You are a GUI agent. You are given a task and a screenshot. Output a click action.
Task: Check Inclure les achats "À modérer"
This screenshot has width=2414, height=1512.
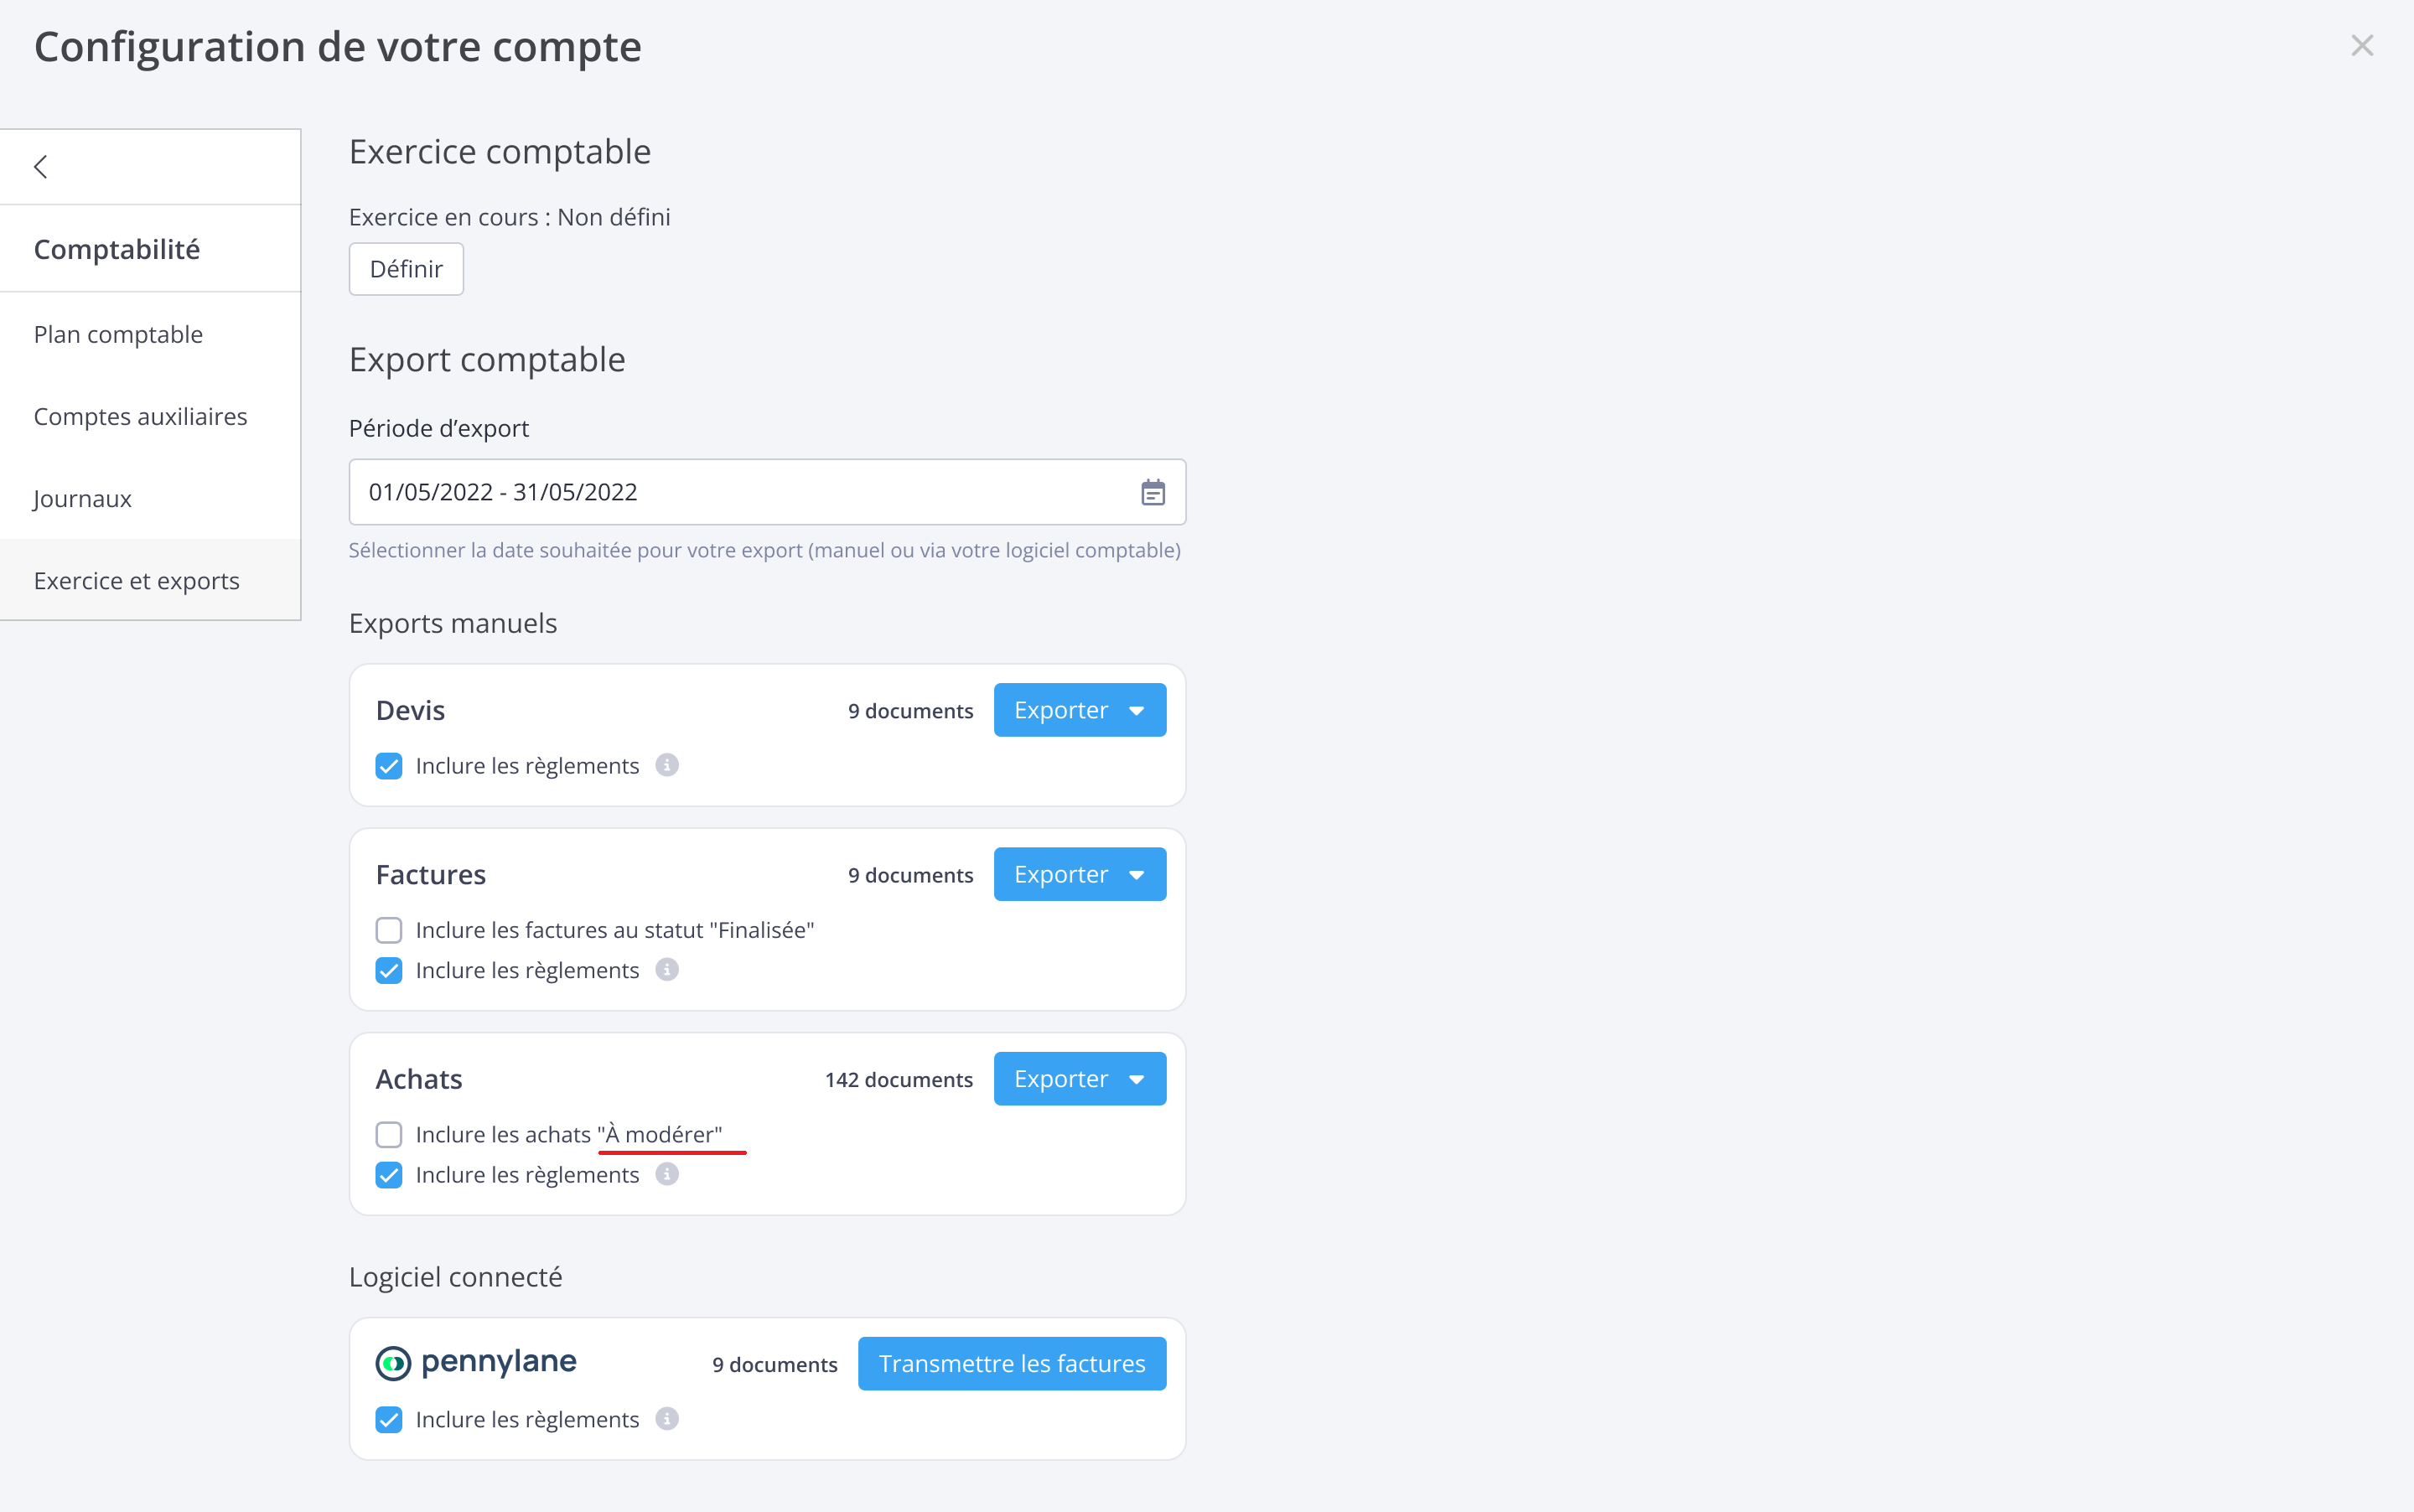[x=389, y=1135]
